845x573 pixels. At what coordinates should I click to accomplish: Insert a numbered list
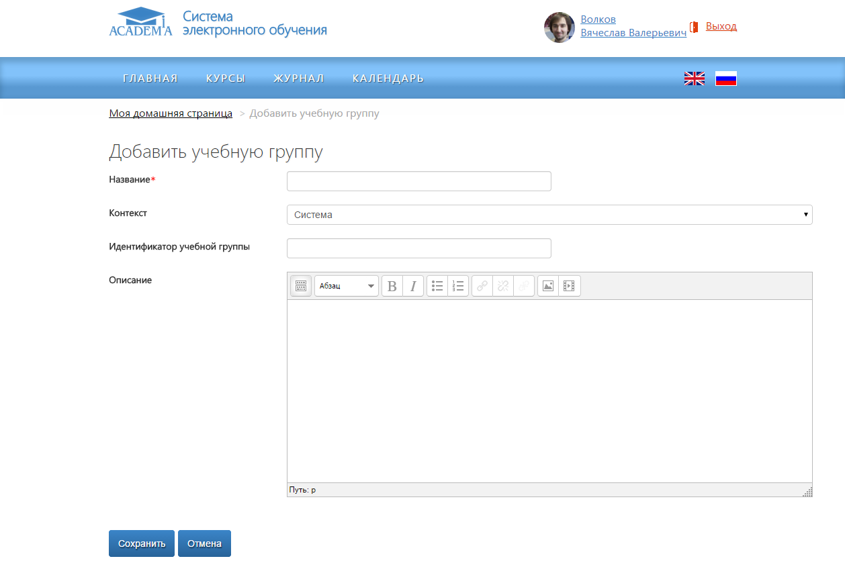tap(458, 286)
